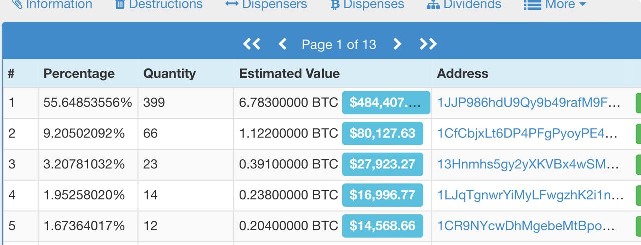
Task: Open the Destructions tab
Action: tap(158, 4)
